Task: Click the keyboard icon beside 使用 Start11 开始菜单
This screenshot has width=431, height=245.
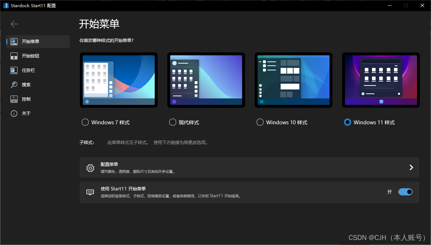Action: click(90, 191)
